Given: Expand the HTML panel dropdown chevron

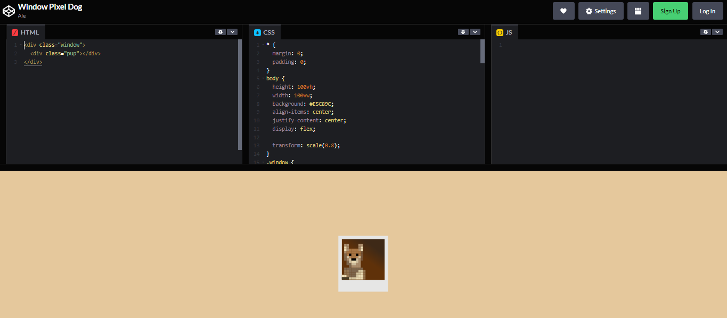Looking at the screenshot, I should (x=232, y=31).
